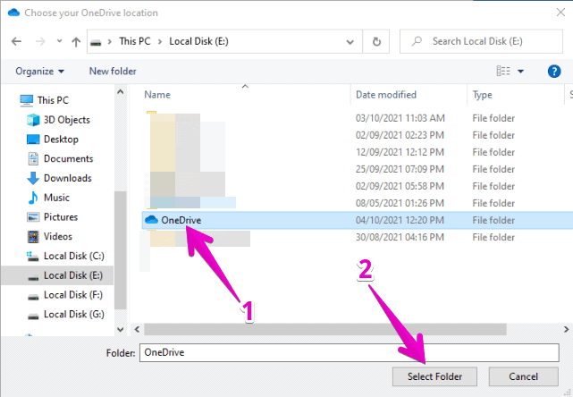
Task: Go up one folder level
Action: [x=76, y=42]
